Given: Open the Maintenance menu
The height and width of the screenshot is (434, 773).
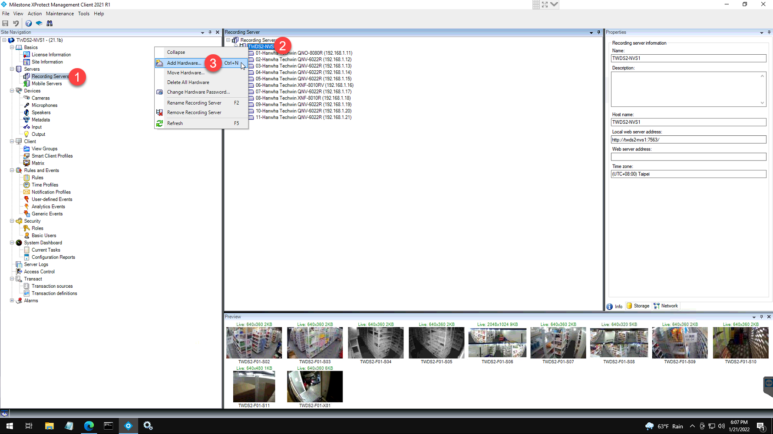Looking at the screenshot, I should 59,14.
